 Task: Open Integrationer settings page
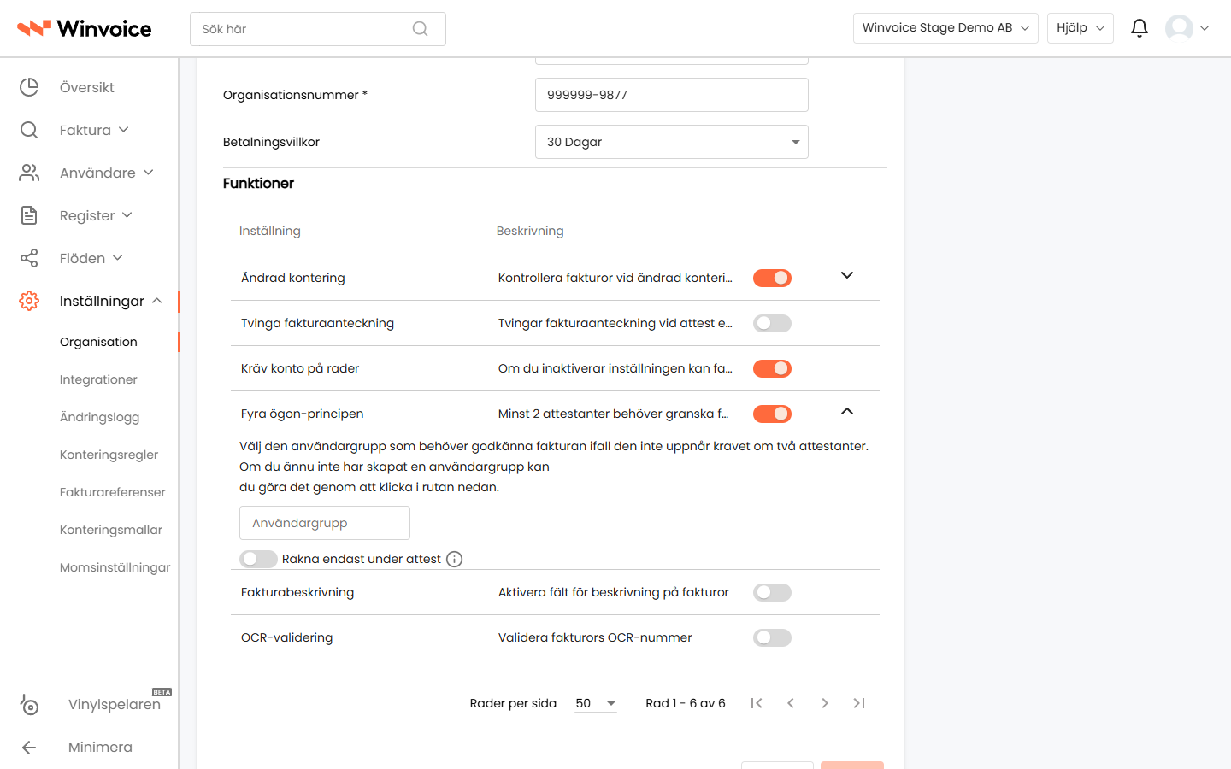coord(98,379)
